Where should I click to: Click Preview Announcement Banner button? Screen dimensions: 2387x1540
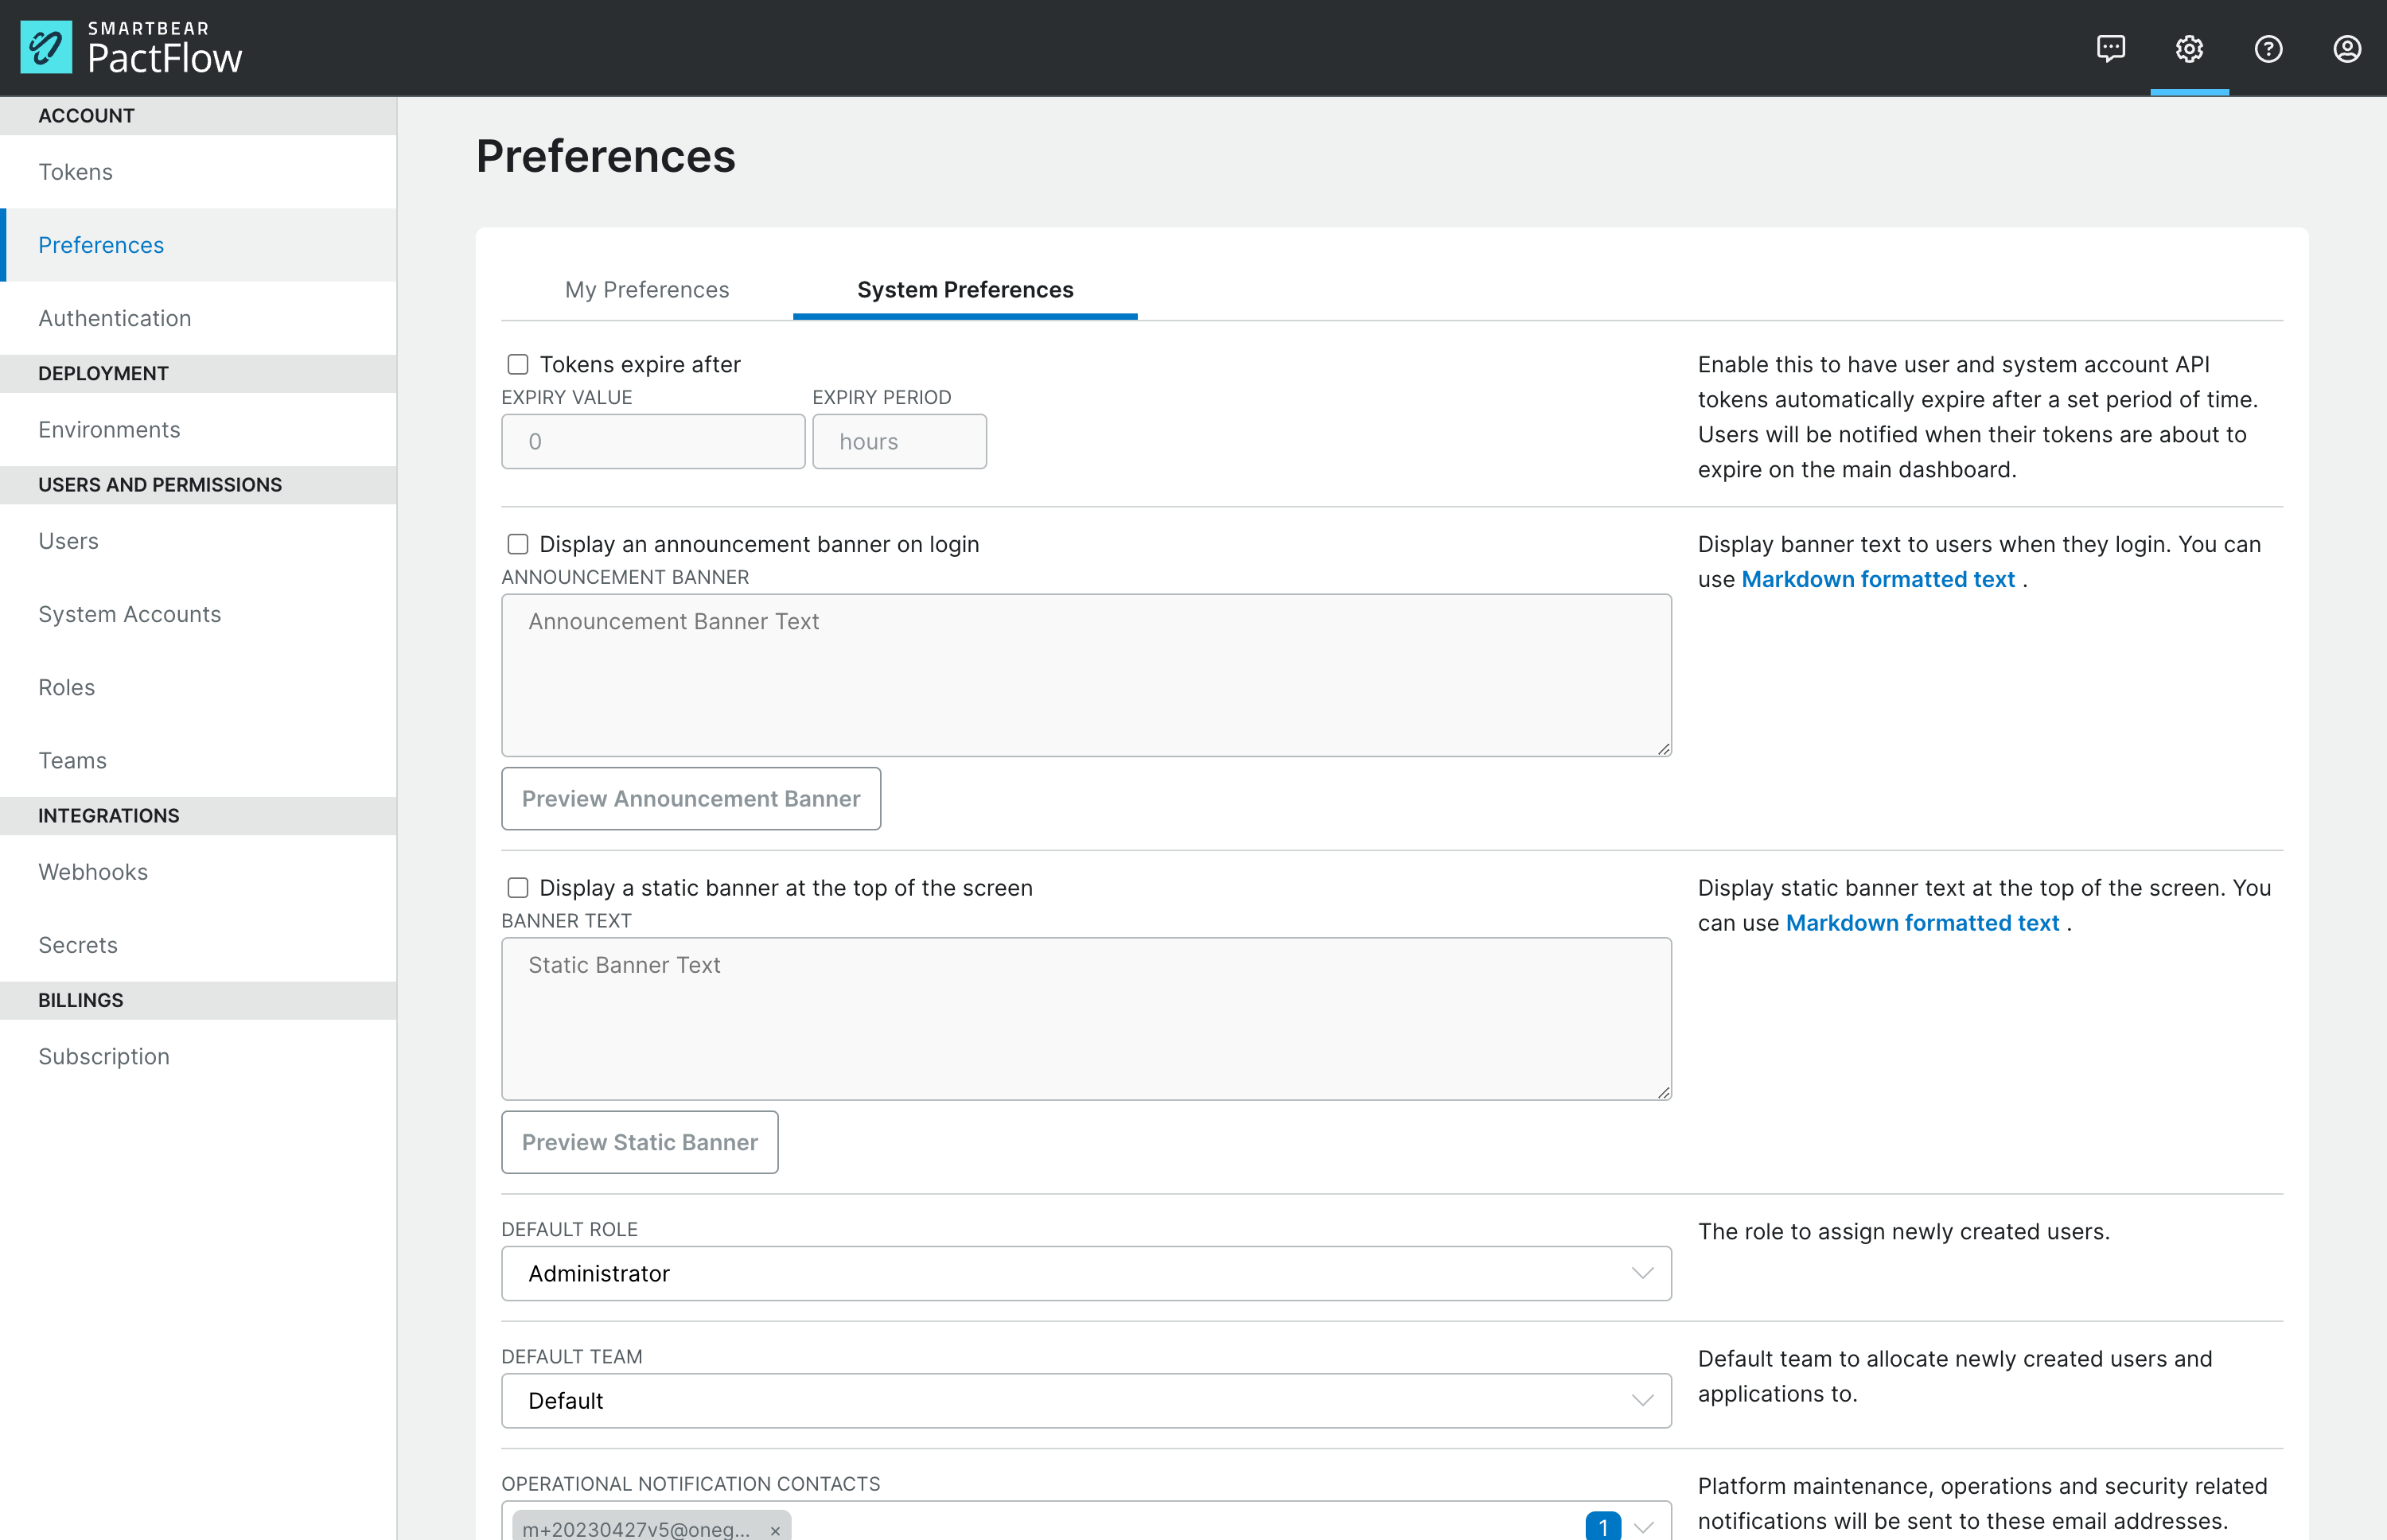tap(690, 798)
